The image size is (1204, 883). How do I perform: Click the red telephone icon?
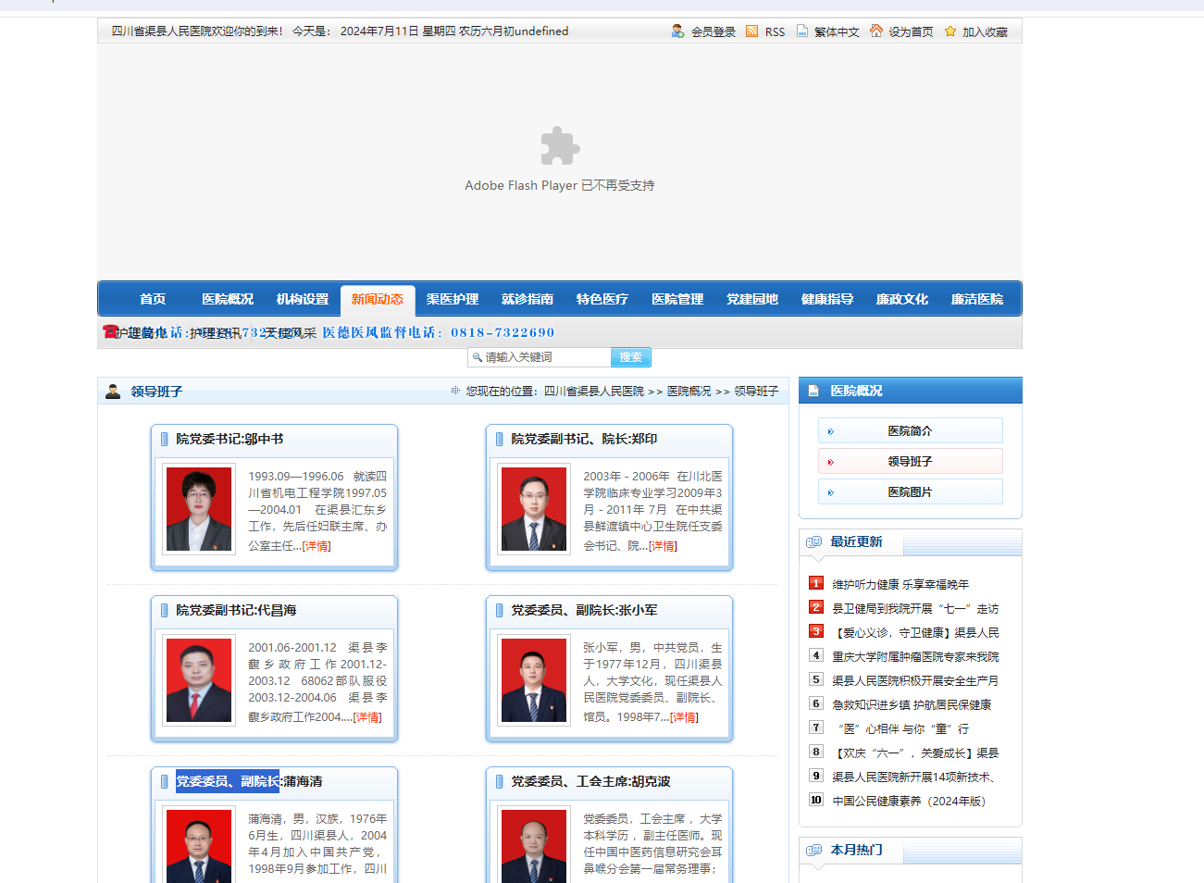110,331
